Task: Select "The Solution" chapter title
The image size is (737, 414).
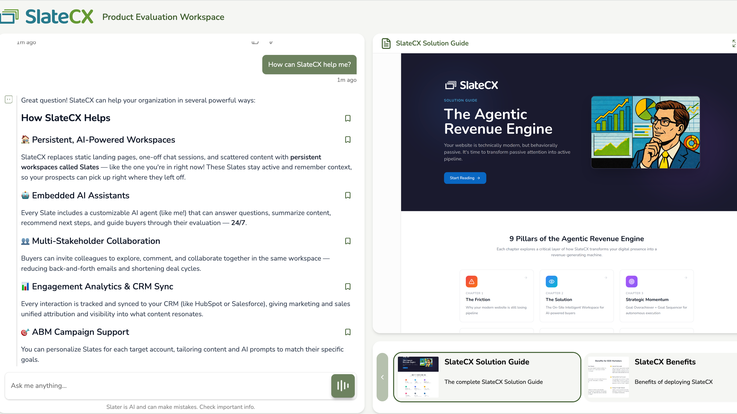Action: coord(559,299)
